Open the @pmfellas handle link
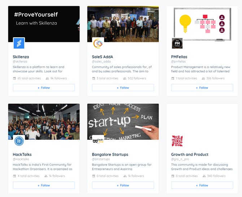 tap(178, 62)
